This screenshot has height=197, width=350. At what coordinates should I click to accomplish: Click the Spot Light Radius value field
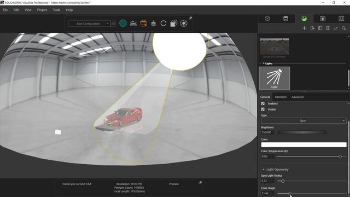click(267, 181)
